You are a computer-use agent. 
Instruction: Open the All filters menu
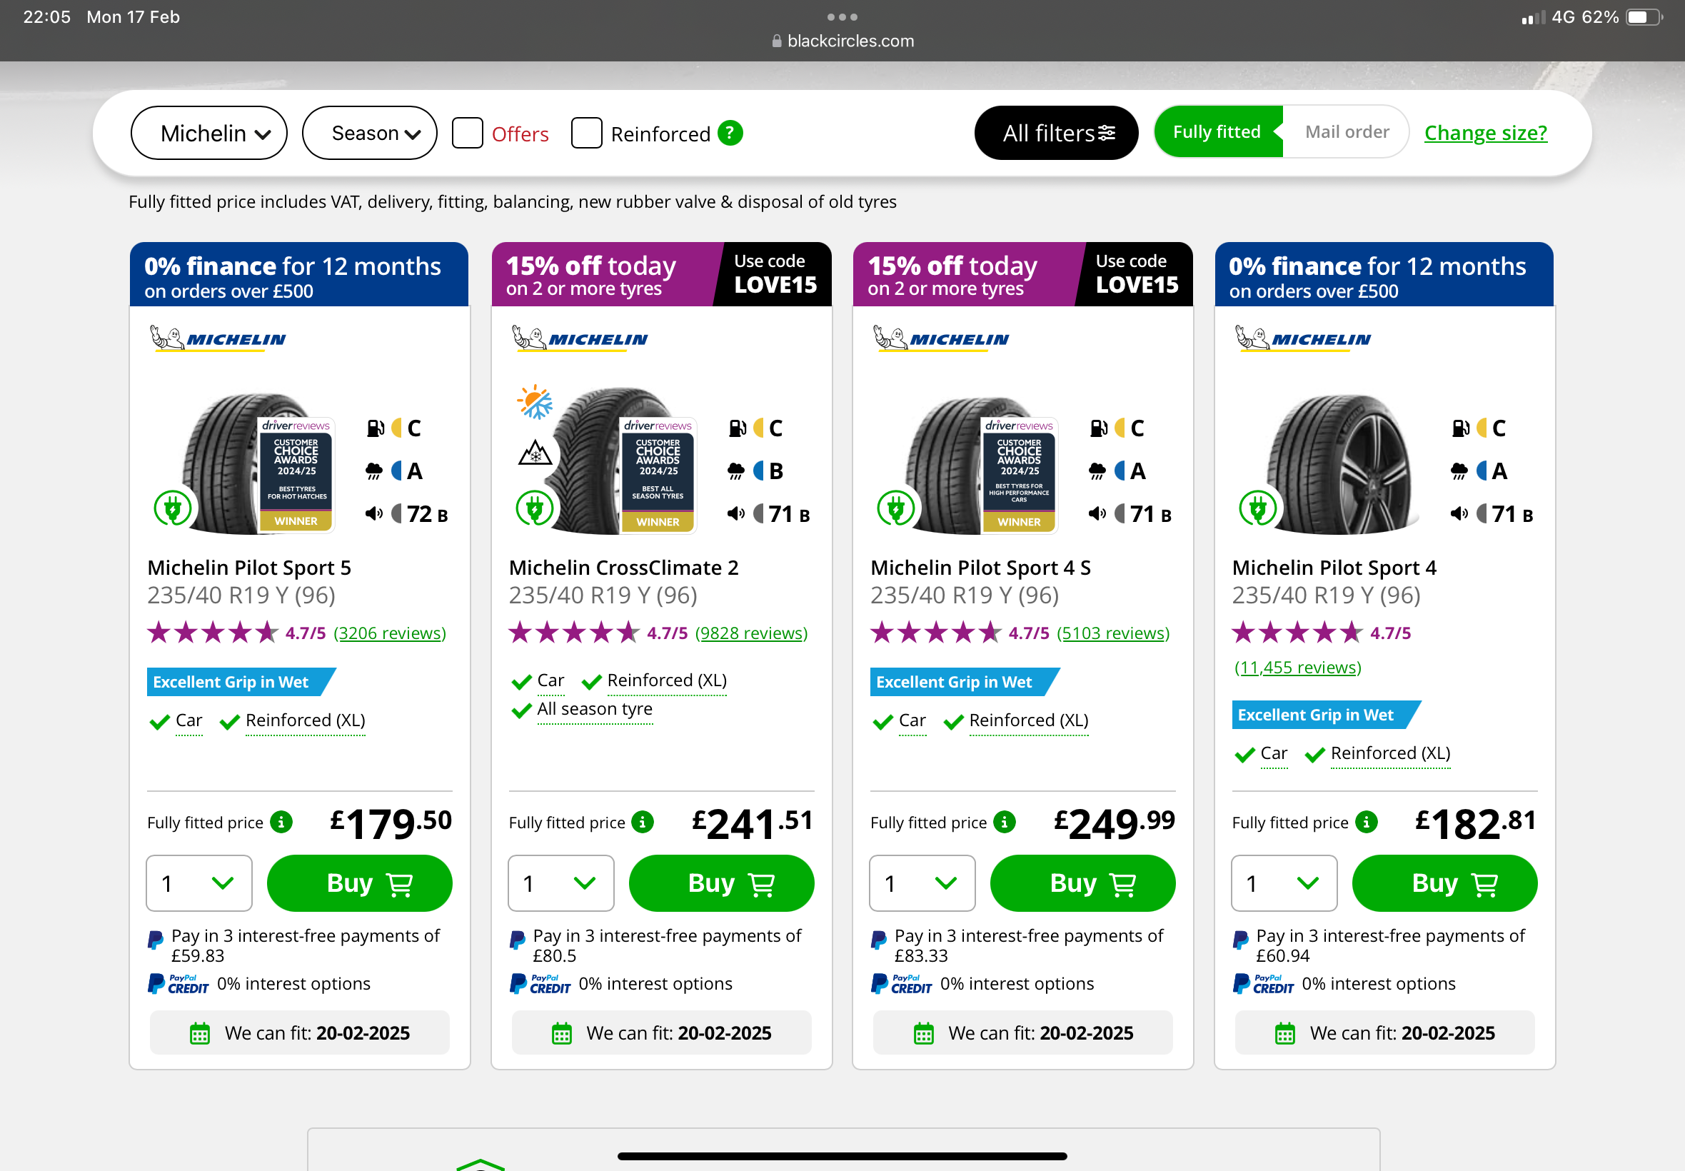click(x=1055, y=133)
